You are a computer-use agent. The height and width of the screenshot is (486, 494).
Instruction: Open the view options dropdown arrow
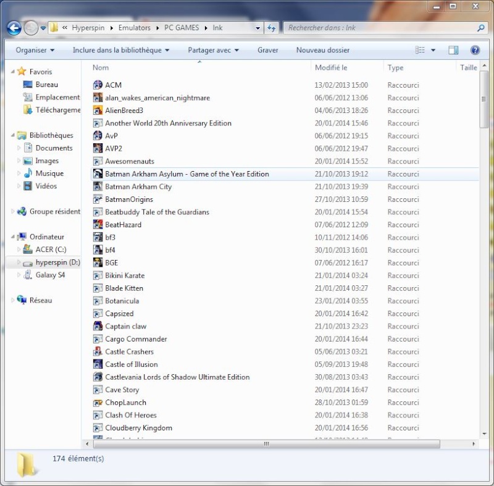point(433,50)
